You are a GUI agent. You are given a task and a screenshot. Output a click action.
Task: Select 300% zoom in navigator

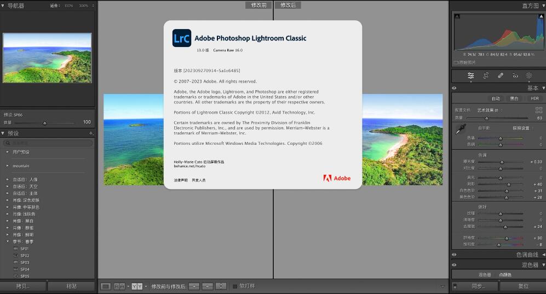pos(83,5)
